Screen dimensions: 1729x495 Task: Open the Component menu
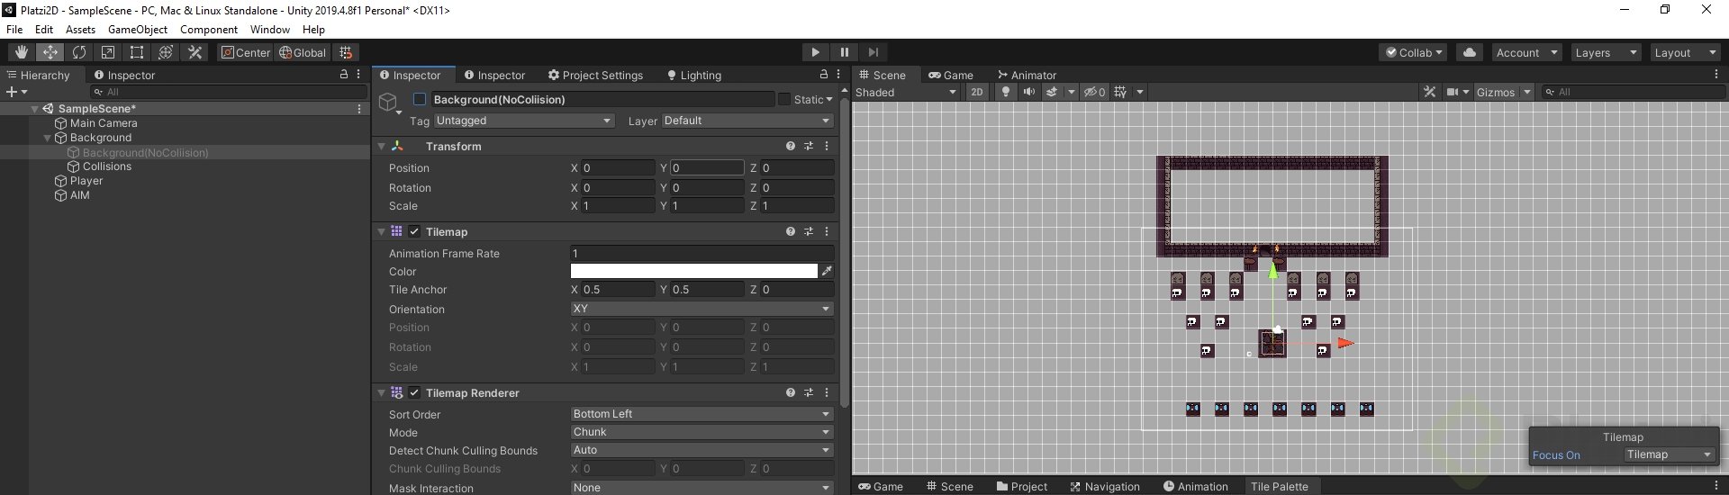tap(209, 30)
